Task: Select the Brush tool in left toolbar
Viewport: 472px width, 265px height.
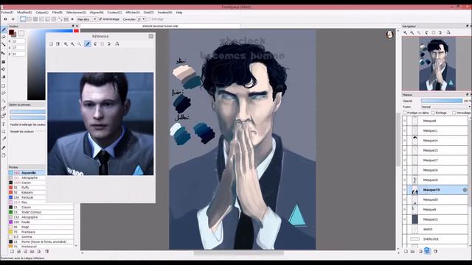Action: click(4, 29)
